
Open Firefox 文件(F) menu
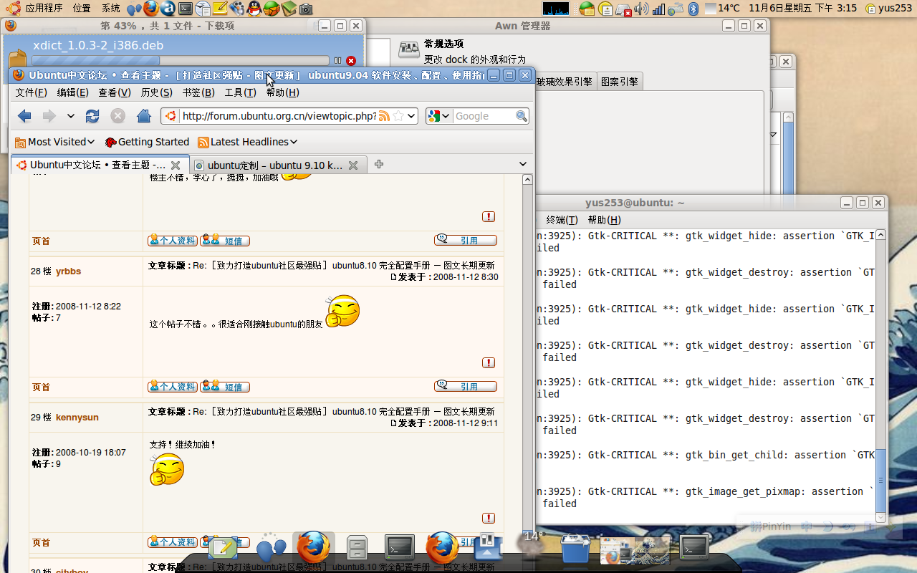click(32, 92)
